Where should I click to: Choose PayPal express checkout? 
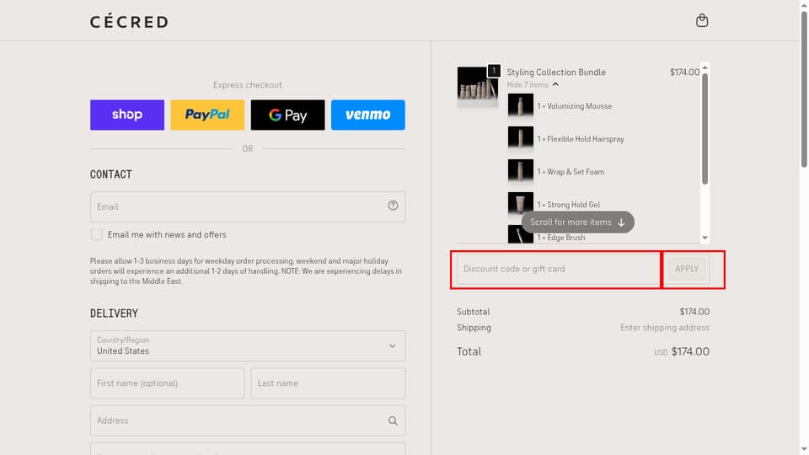point(207,115)
